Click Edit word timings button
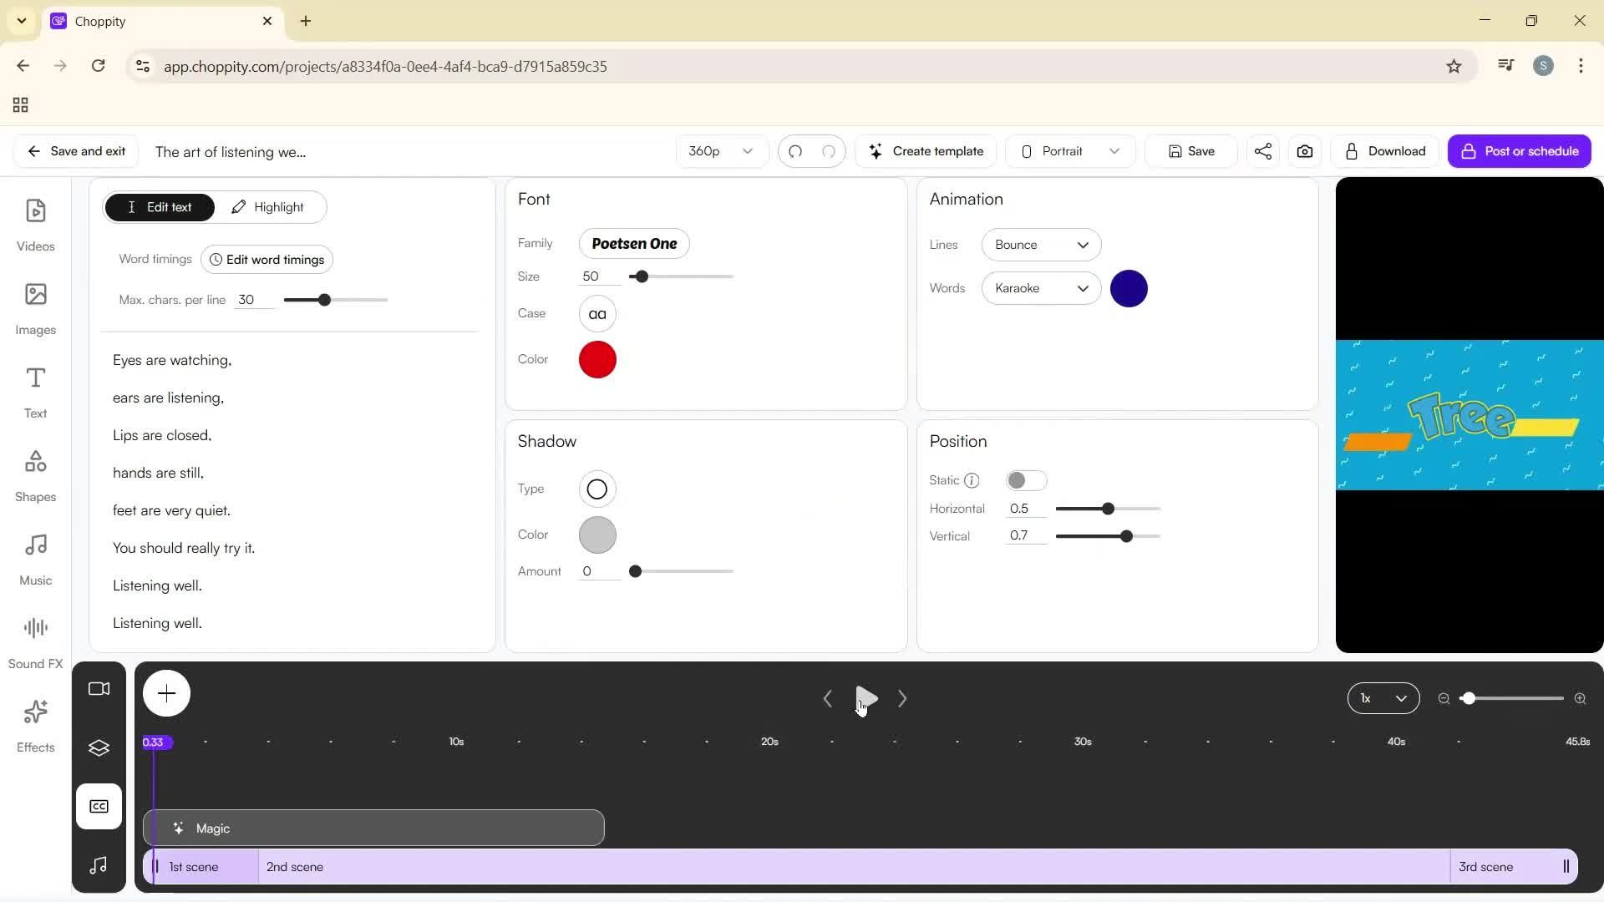This screenshot has width=1604, height=902. click(266, 260)
